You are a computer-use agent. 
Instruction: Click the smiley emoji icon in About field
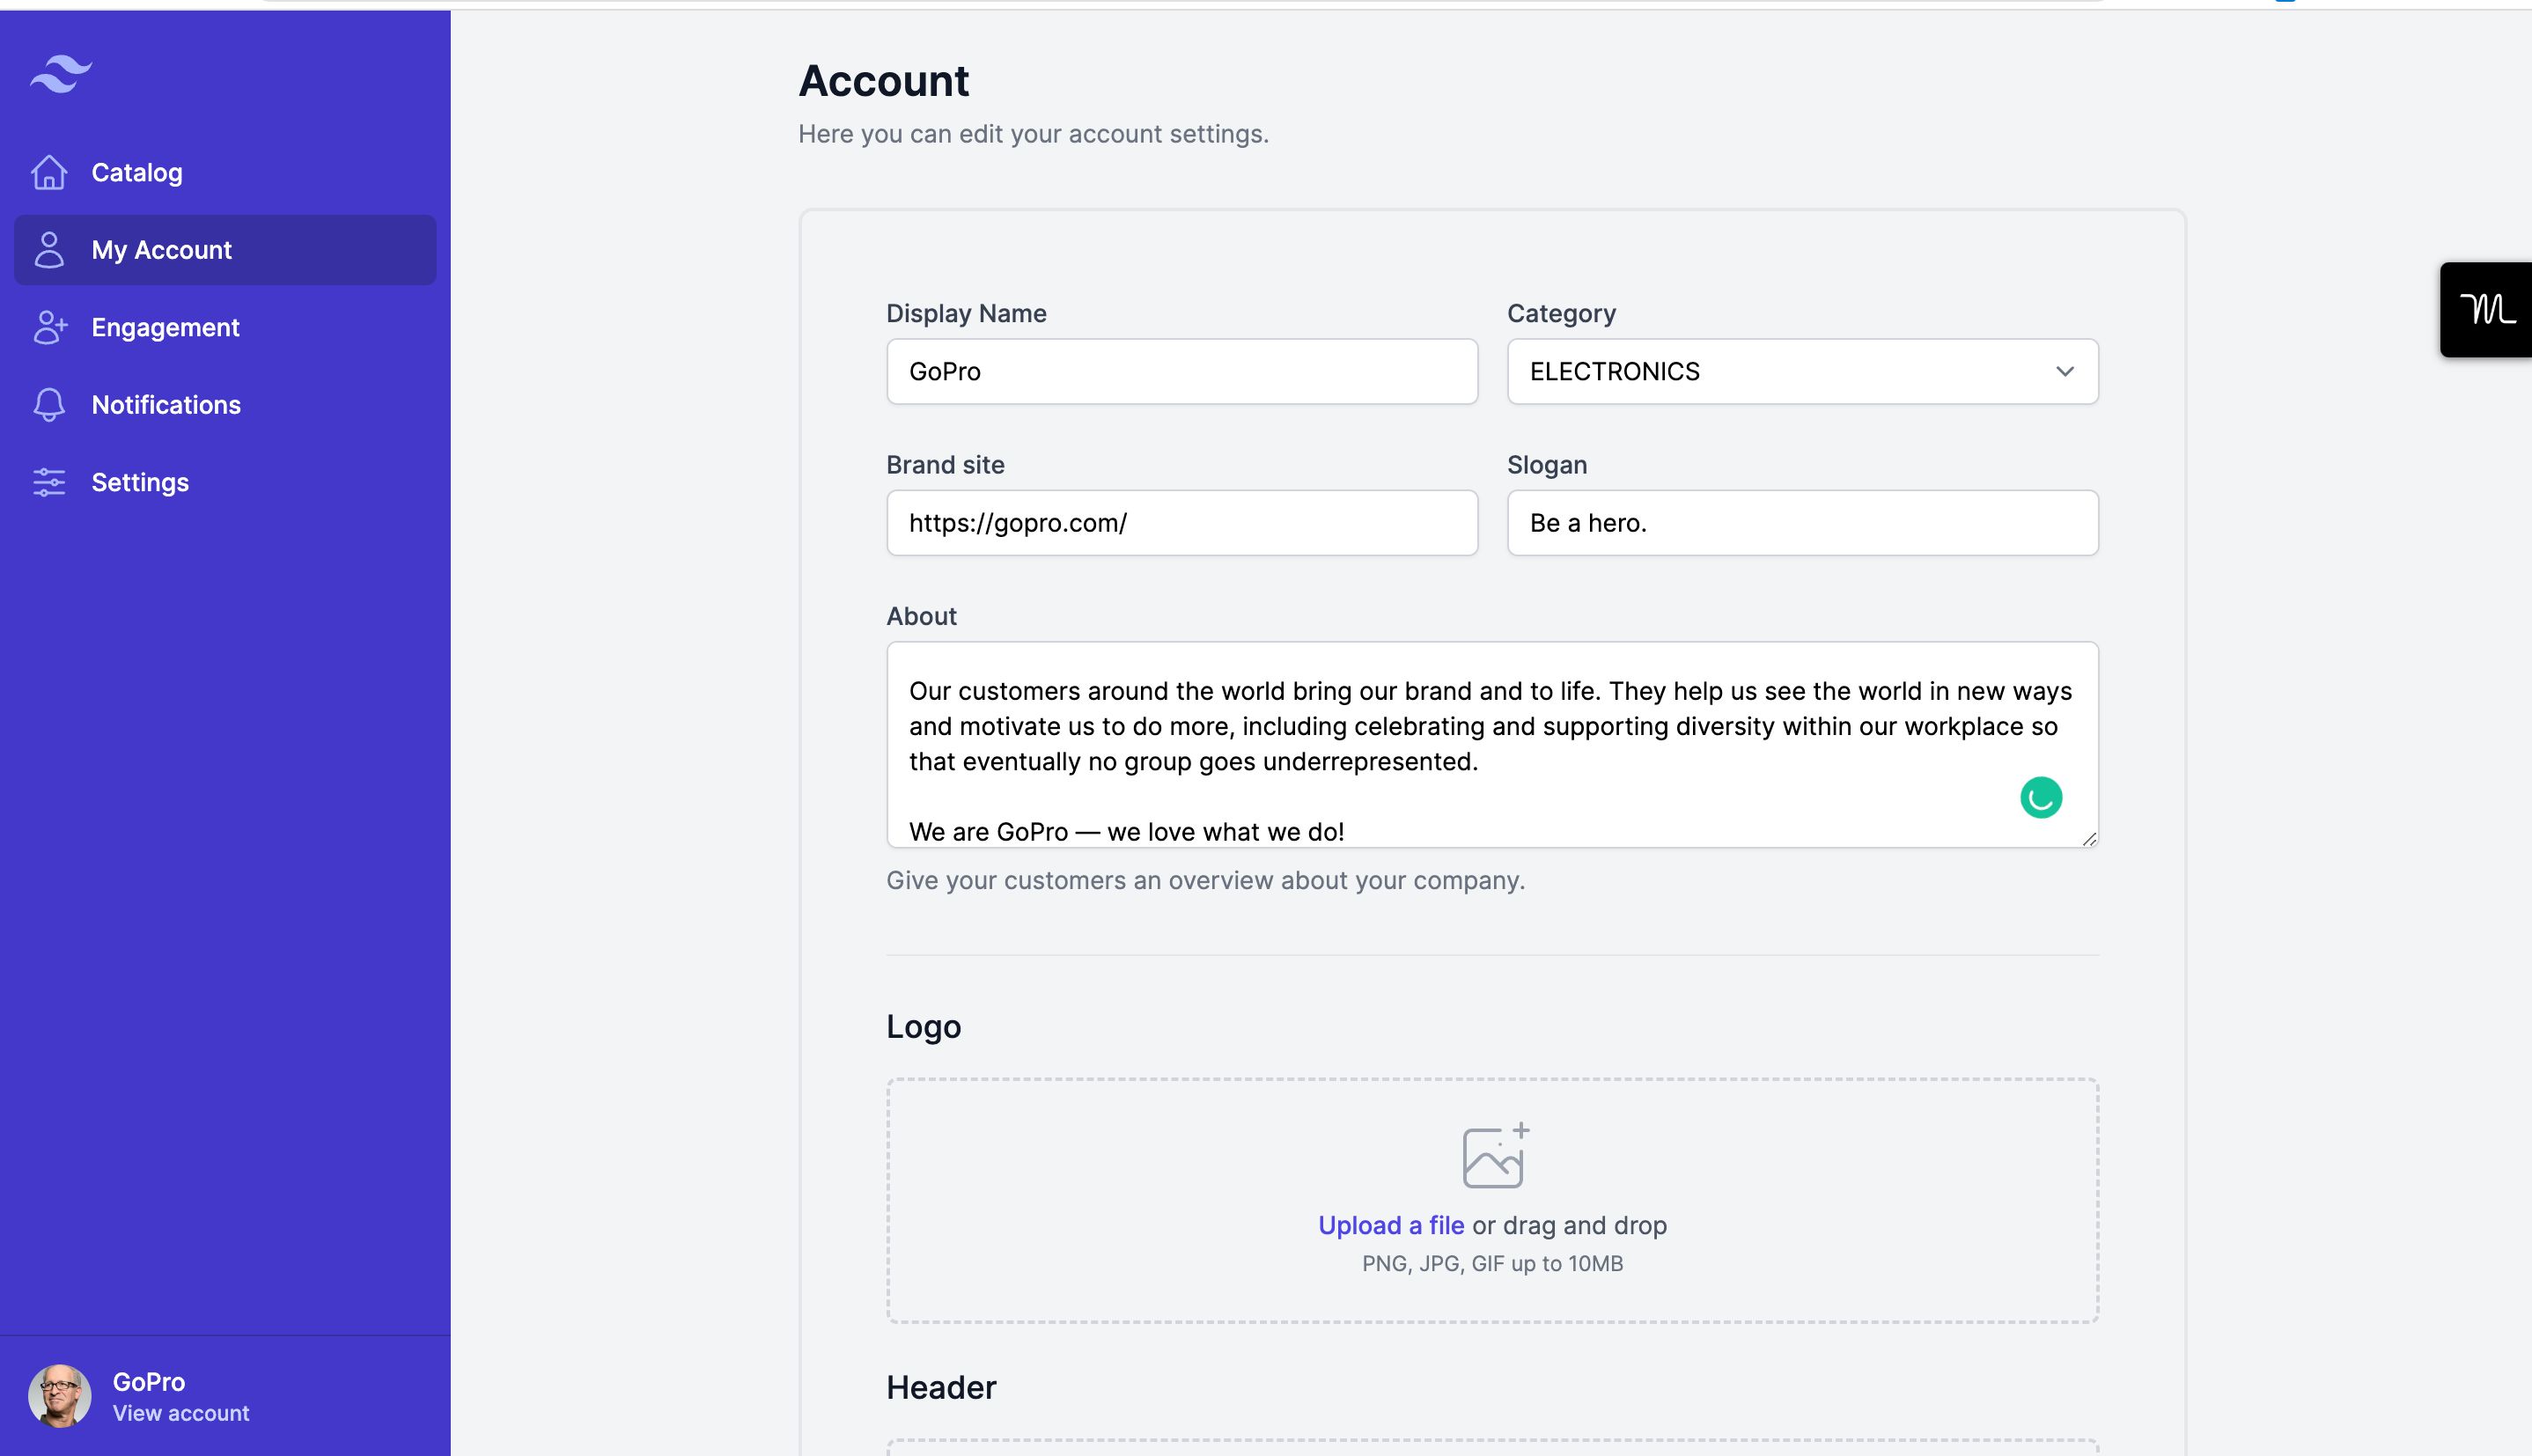point(2040,797)
